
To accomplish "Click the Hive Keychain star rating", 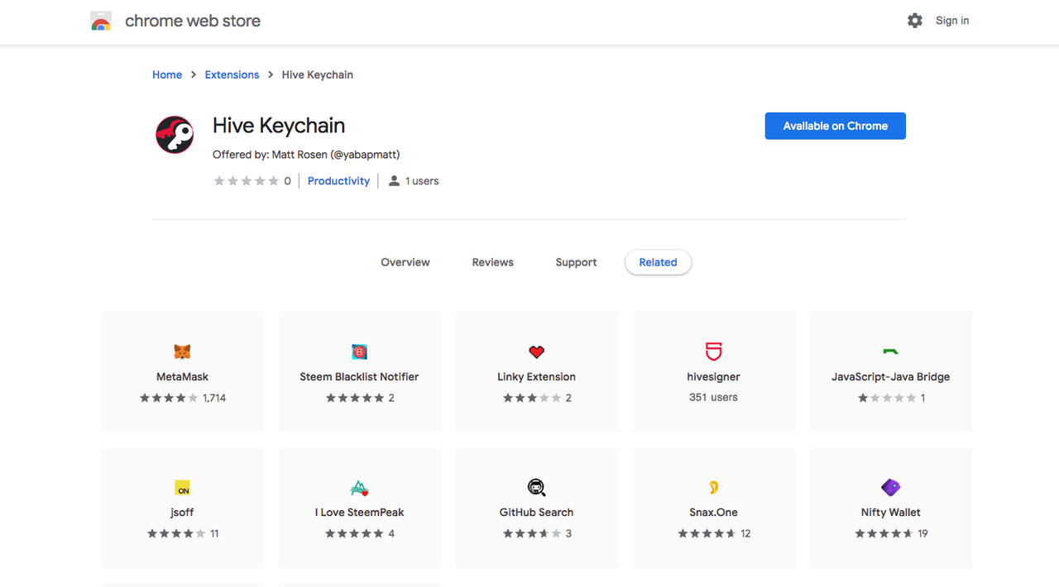I will tap(247, 181).
